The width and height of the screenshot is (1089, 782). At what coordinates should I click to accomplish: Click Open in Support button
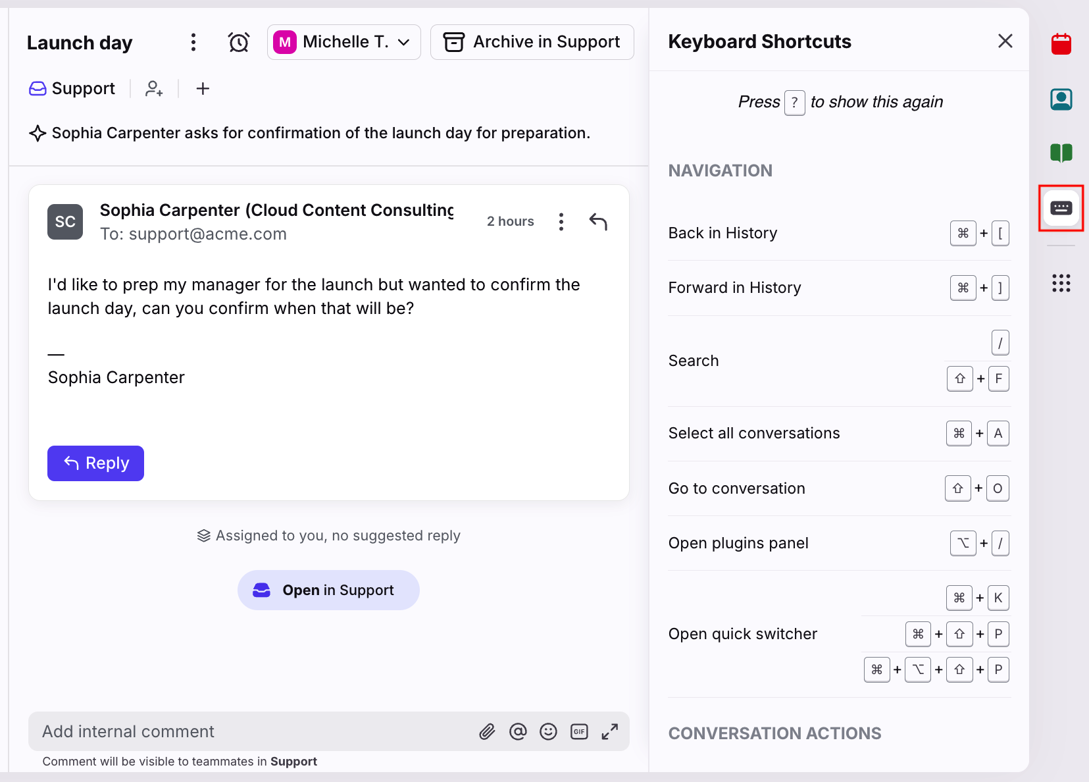[x=328, y=590]
